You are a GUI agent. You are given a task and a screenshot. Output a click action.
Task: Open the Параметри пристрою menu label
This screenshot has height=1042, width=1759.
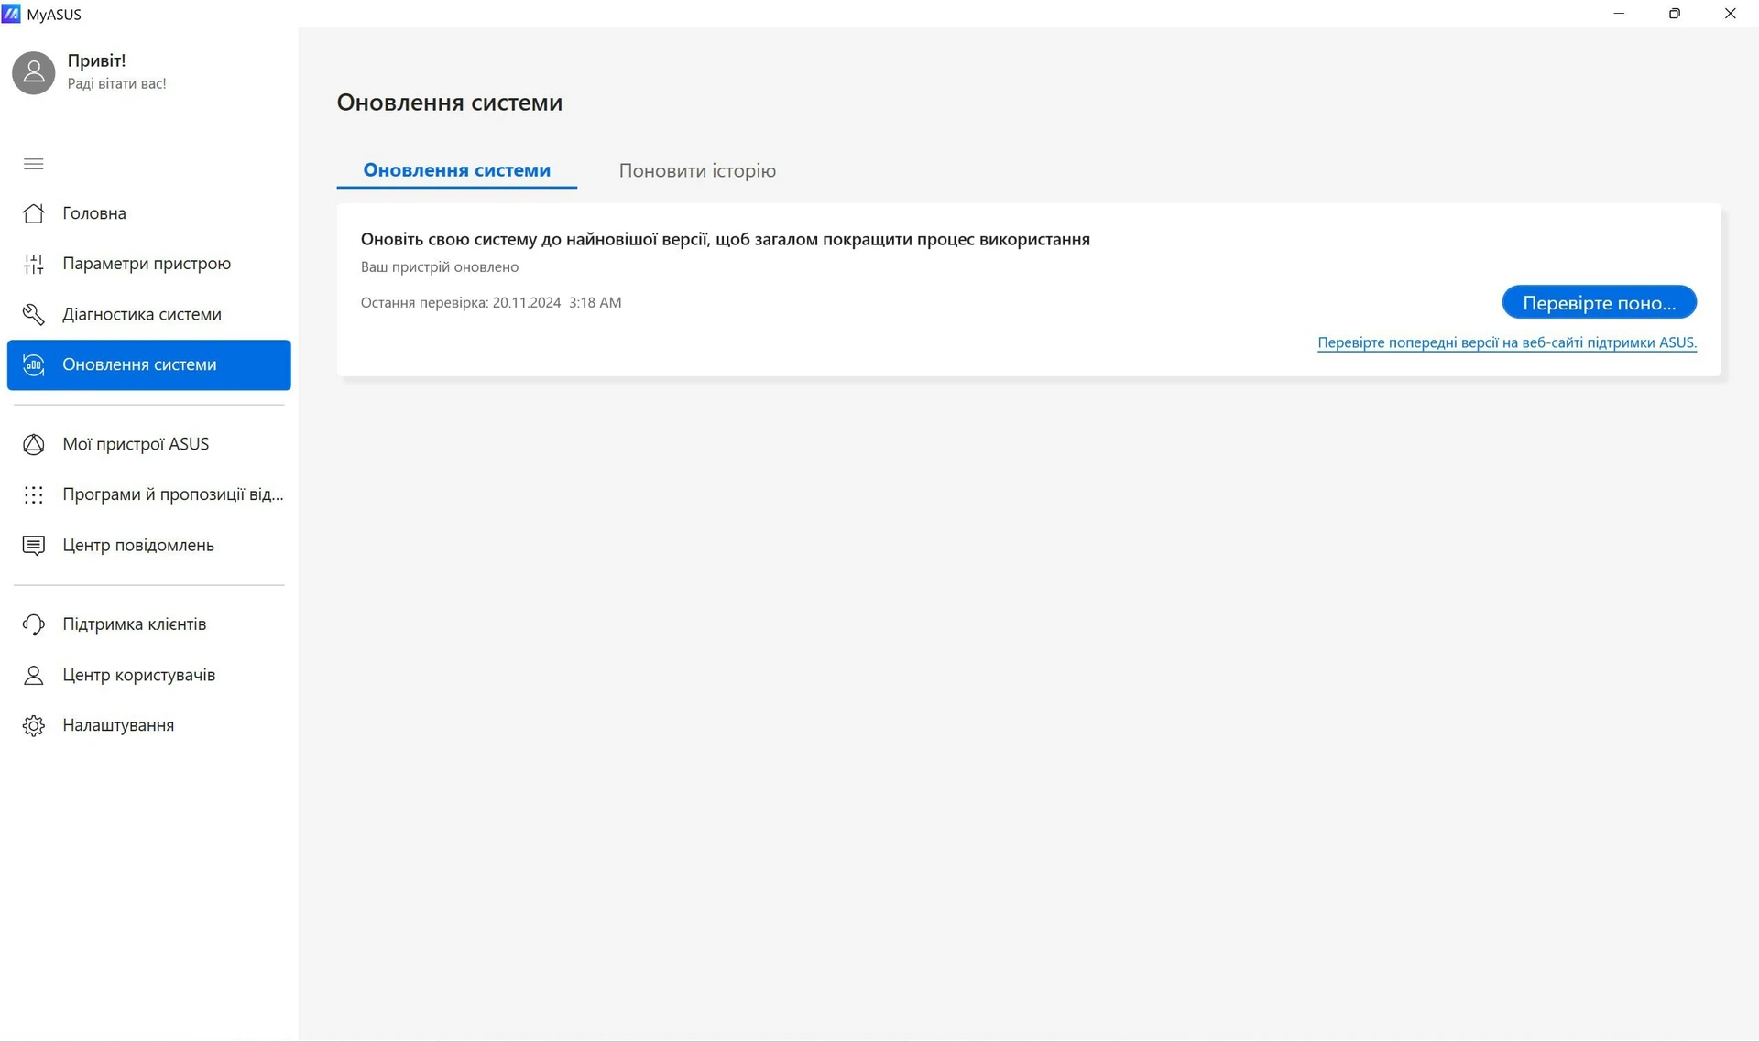[147, 264]
